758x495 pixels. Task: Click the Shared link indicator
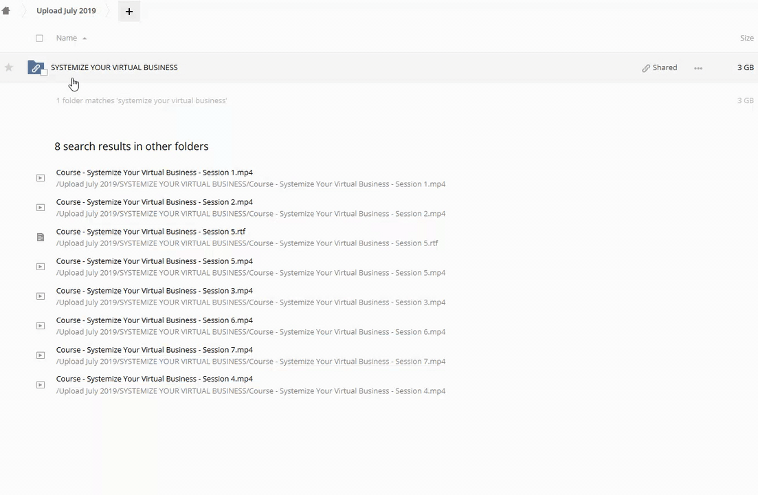pyautogui.click(x=660, y=68)
